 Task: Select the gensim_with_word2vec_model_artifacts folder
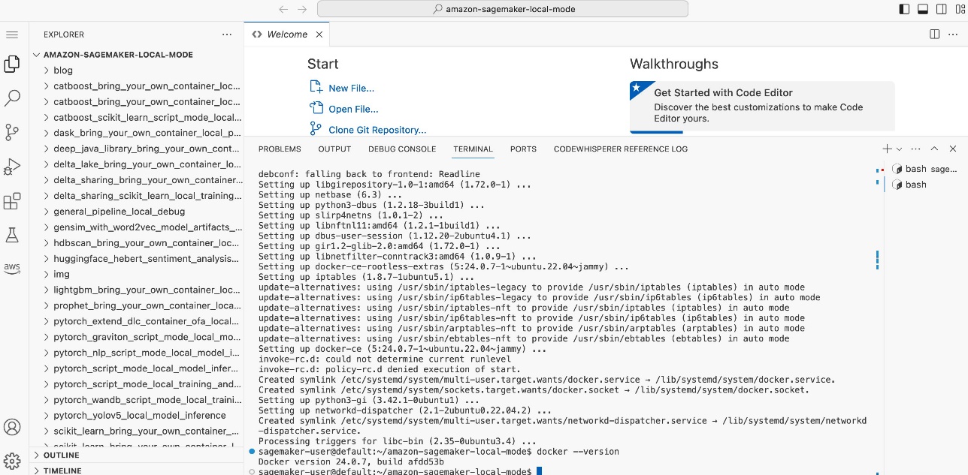(x=137, y=227)
